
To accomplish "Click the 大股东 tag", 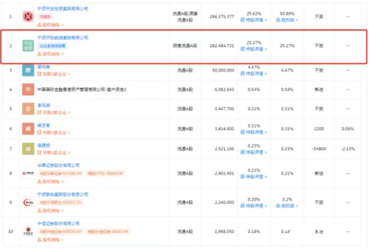I will 45,17.
